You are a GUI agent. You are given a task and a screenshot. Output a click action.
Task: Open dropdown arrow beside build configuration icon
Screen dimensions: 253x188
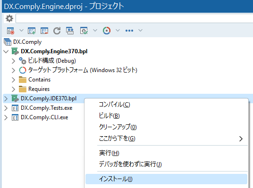point(95,30)
